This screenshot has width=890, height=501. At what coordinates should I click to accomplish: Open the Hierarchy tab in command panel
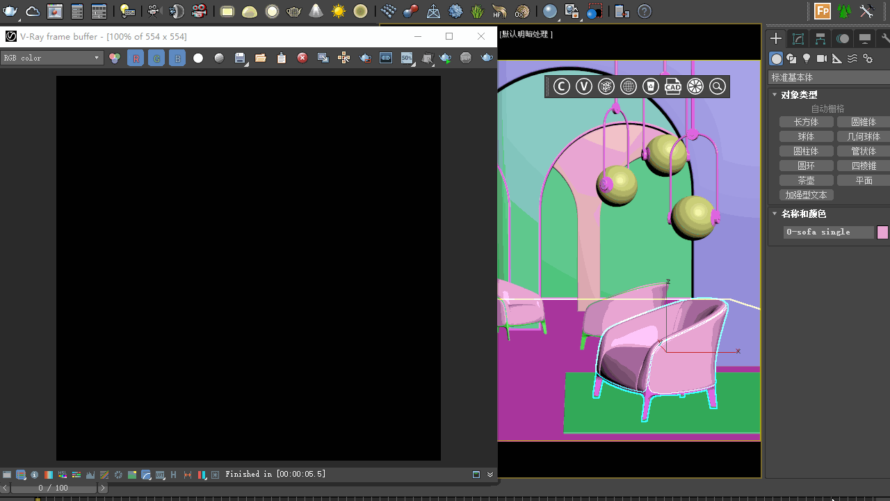click(820, 39)
